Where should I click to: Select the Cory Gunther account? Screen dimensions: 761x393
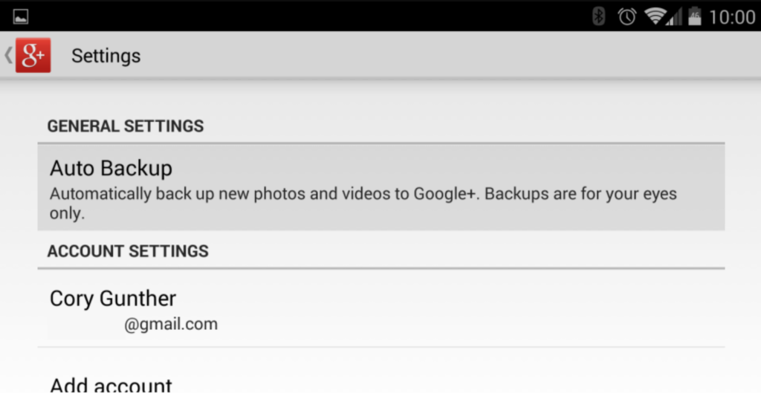(113, 299)
